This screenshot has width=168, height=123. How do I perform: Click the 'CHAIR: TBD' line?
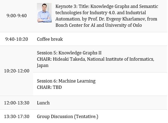49,87
